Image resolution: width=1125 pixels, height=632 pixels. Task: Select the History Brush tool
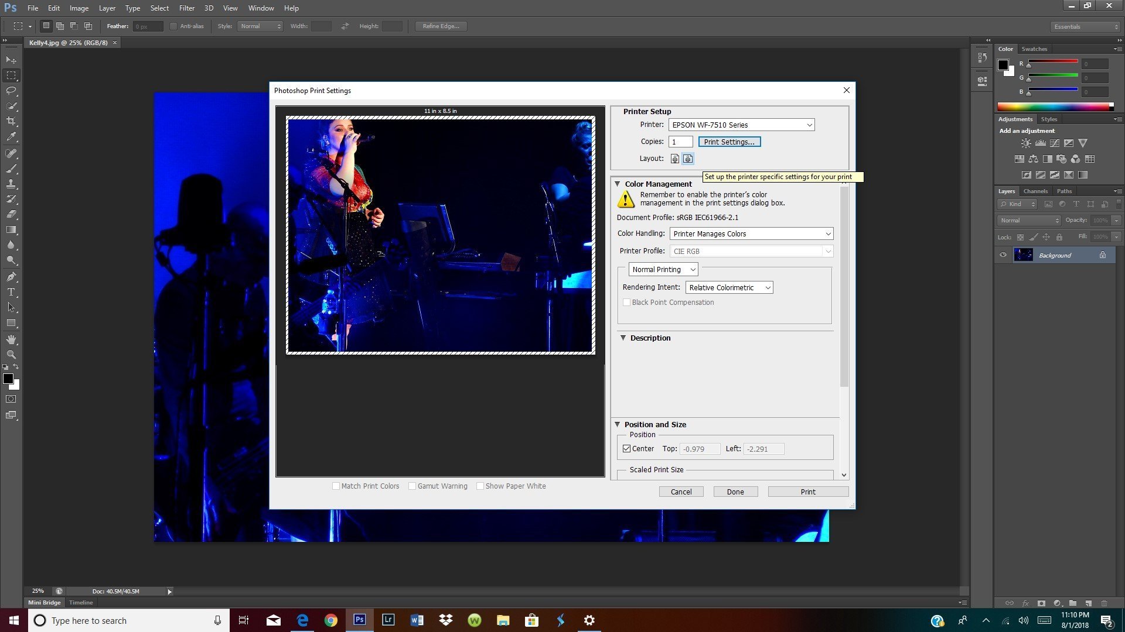tap(11, 199)
